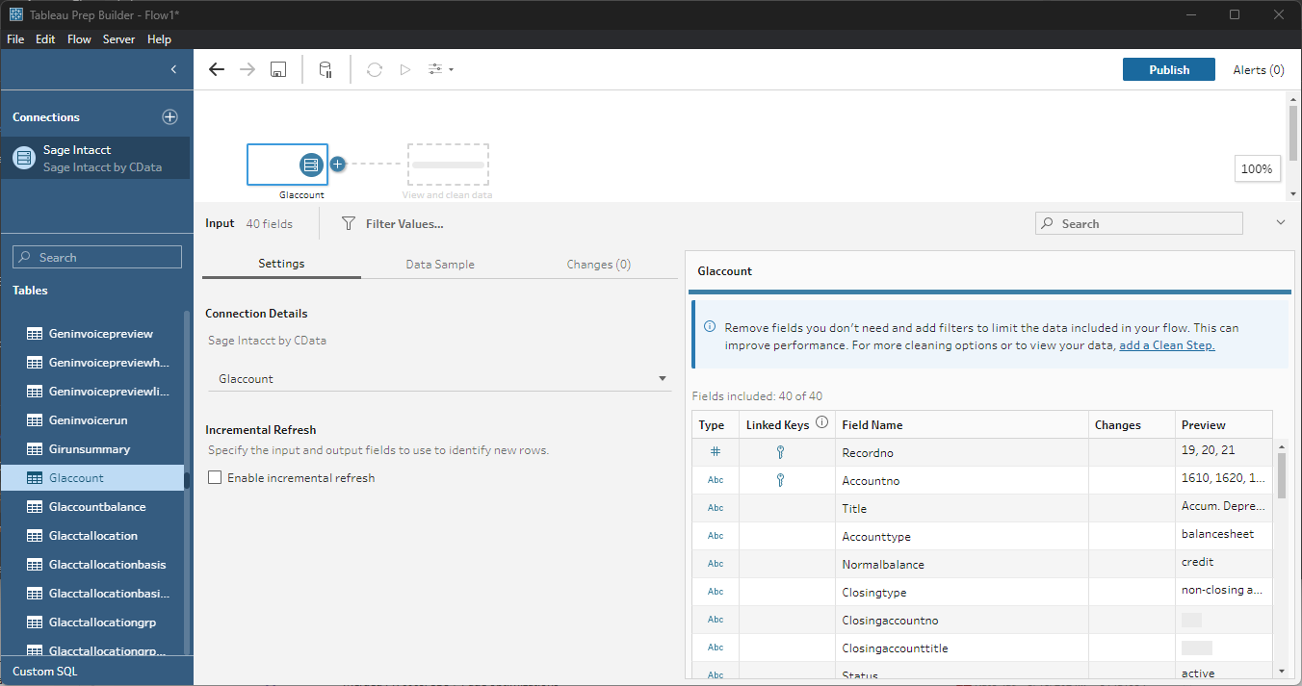Click the tables Search field
The width and height of the screenshot is (1302, 686).
pyautogui.click(x=97, y=257)
